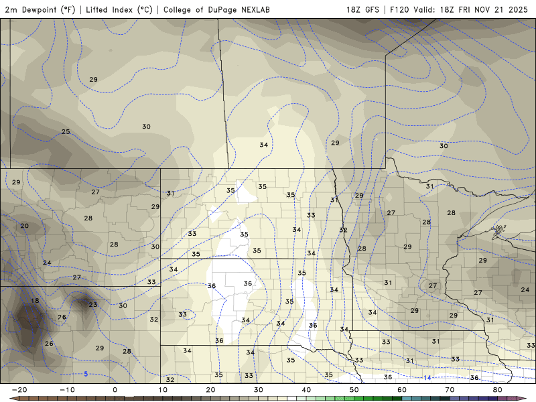Click the dewpoint value 25 on the map
The image size is (536, 402).
pyautogui.click(x=66, y=131)
